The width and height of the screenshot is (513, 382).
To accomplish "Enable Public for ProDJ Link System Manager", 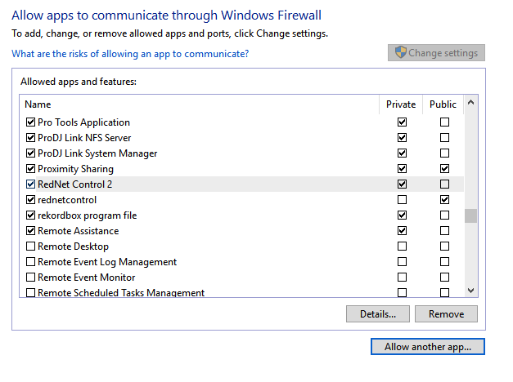I will (444, 153).
